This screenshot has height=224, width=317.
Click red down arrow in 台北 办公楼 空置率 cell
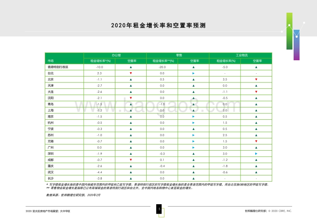pos(131,73)
